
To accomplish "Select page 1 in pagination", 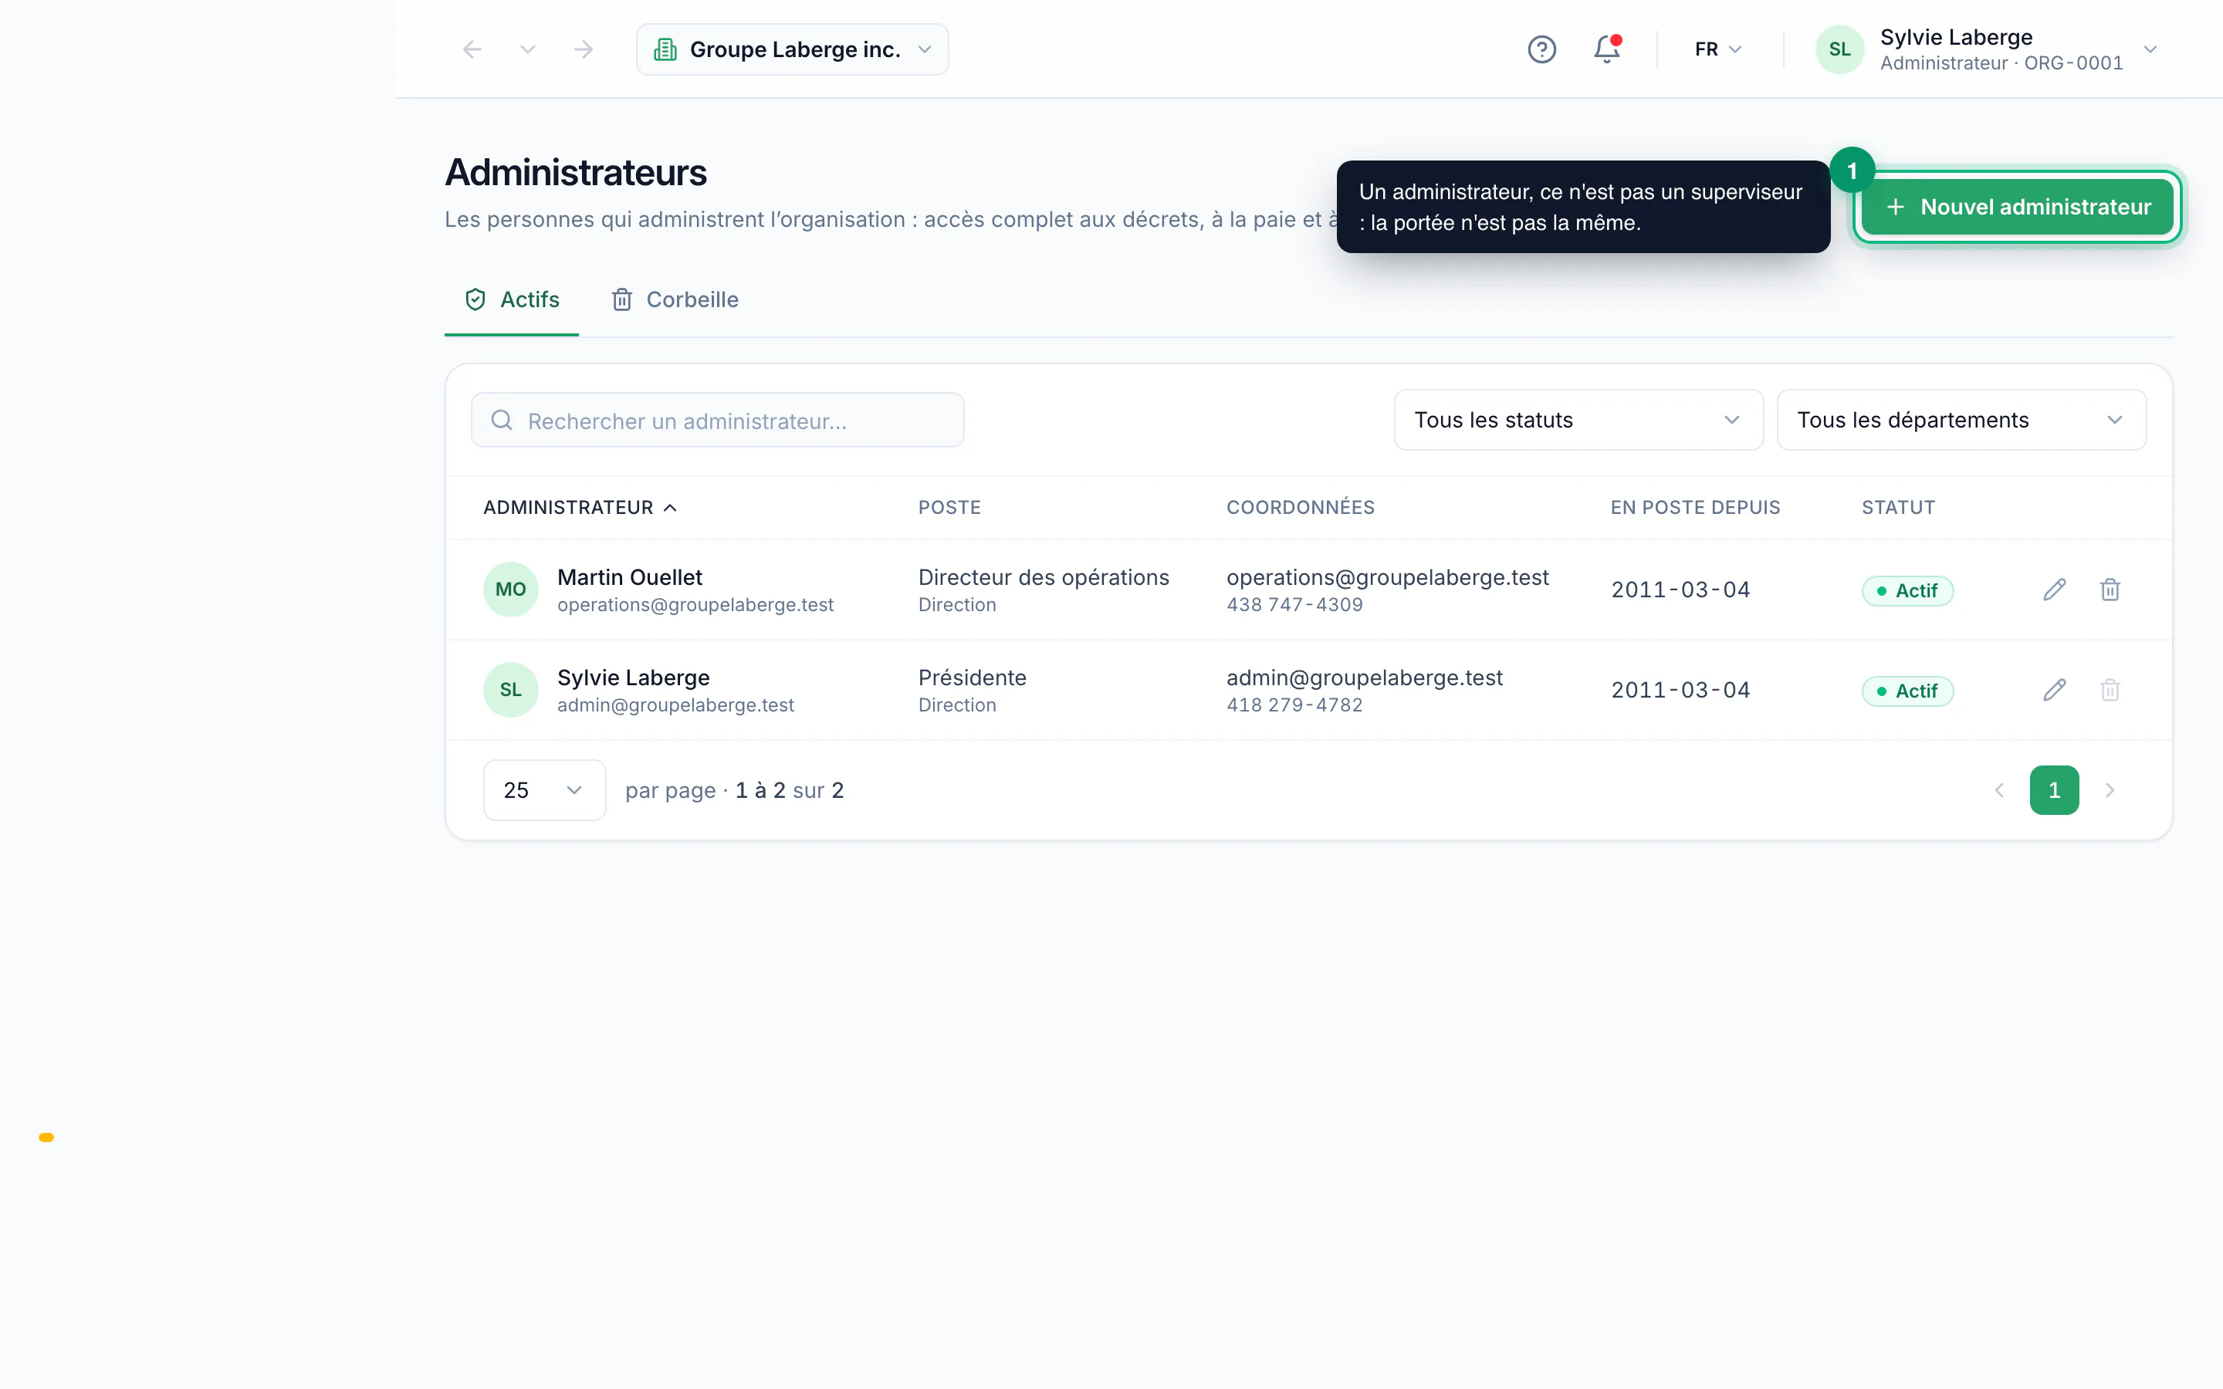I will [x=2054, y=790].
